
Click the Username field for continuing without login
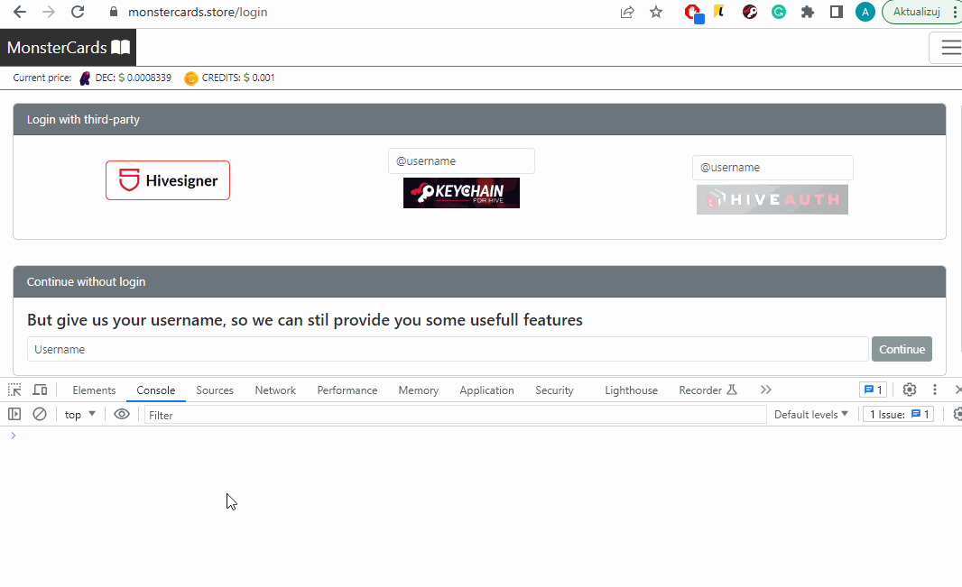coord(448,349)
